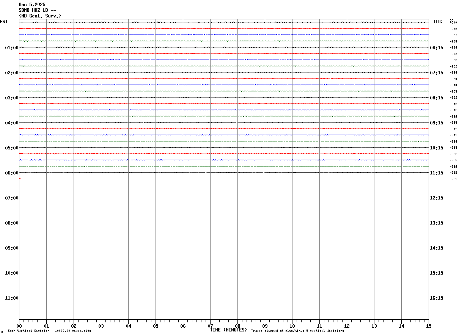Select the '06:00' EST hour label
The width and height of the screenshot is (459, 336).
(12, 173)
